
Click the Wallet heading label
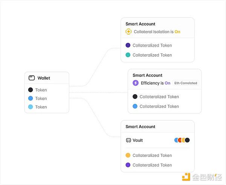(x=44, y=78)
